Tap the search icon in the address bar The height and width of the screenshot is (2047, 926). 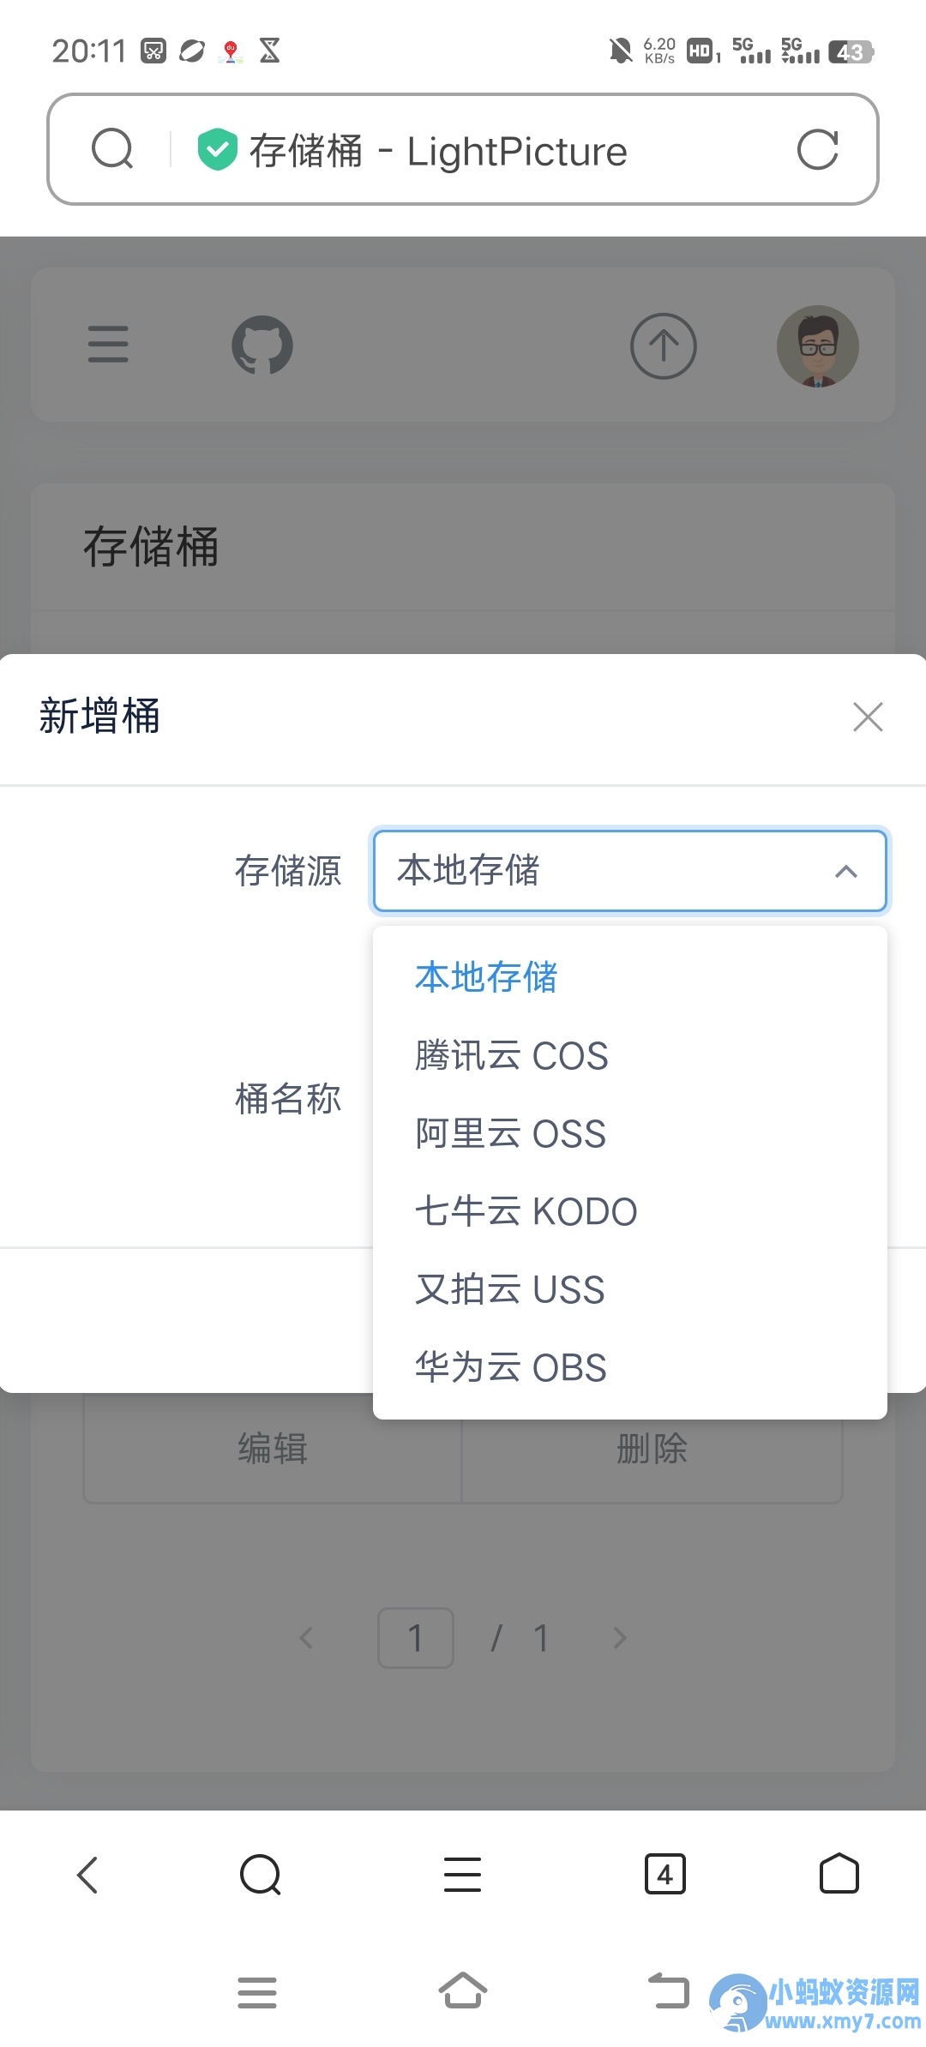tap(112, 149)
